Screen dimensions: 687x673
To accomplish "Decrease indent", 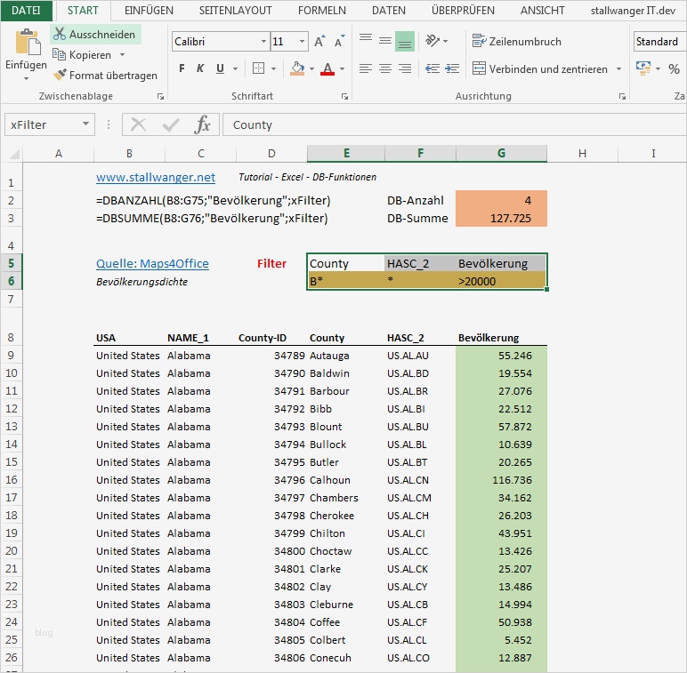I will (432, 68).
